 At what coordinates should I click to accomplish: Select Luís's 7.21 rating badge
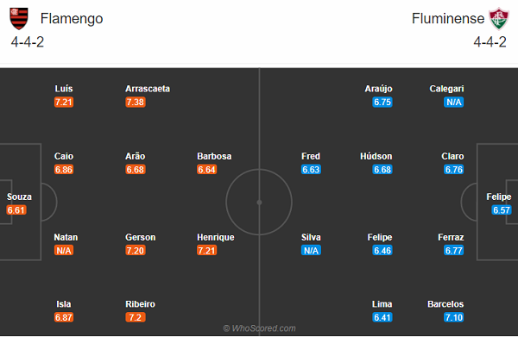(64, 103)
